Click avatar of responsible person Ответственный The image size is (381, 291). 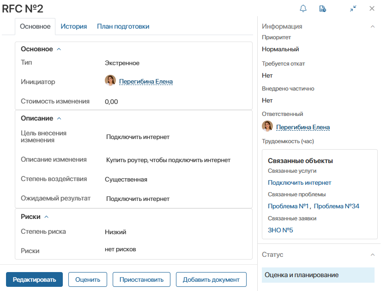pos(267,127)
